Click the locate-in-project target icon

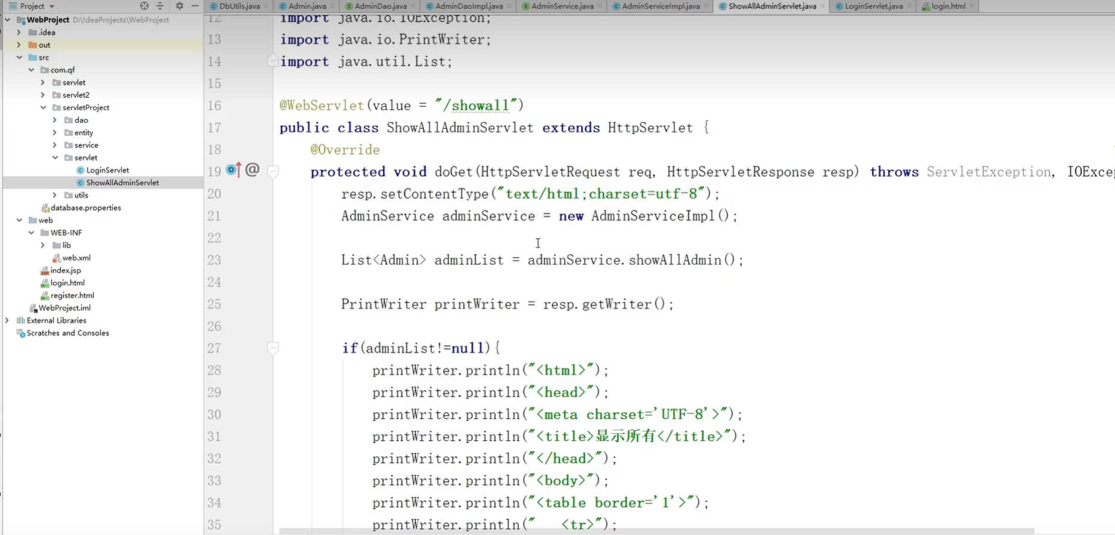[144, 6]
